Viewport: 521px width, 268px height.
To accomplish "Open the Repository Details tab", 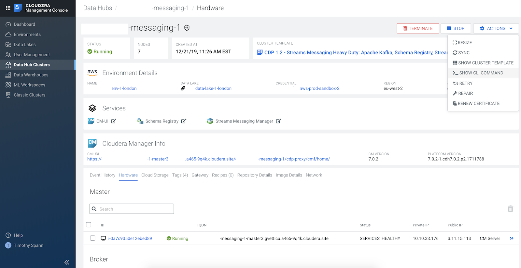I will (x=255, y=175).
